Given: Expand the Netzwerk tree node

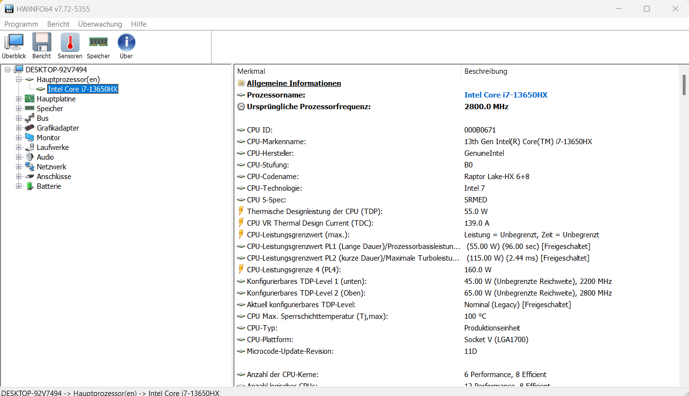Looking at the screenshot, I should click(x=19, y=167).
